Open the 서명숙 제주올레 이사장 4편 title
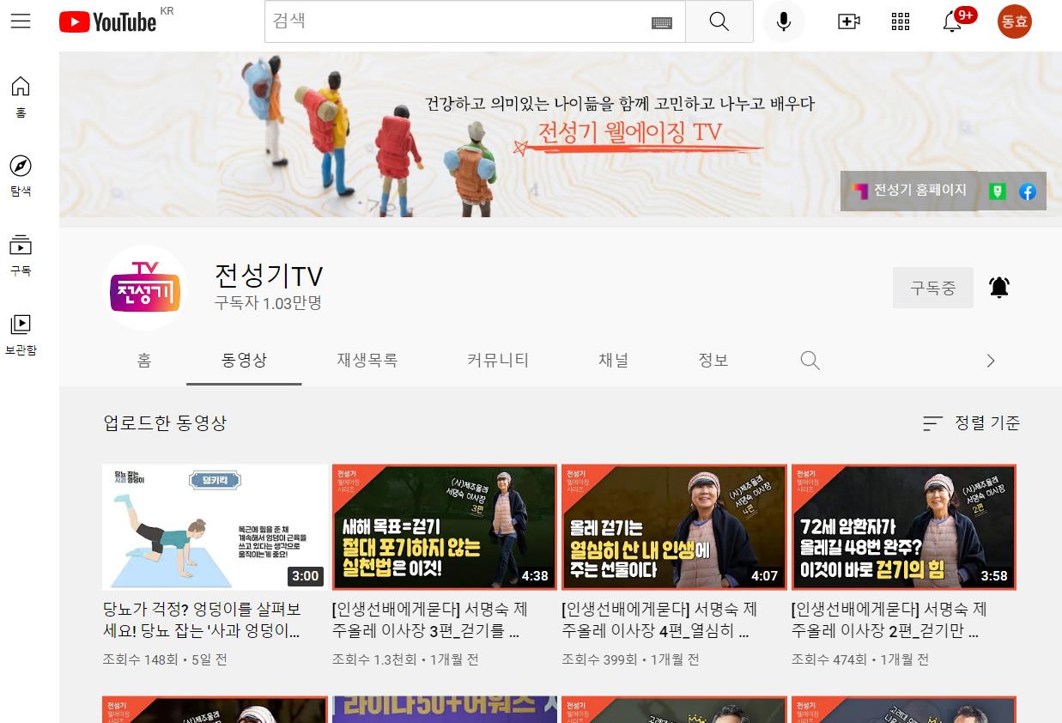Screen dimensions: 1062x723 [661, 621]
